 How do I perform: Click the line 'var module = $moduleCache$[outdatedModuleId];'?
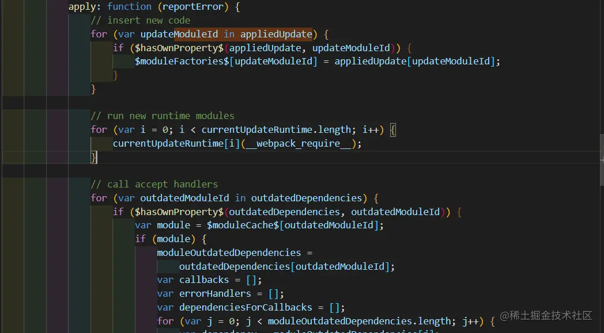(x=259, y=225)
